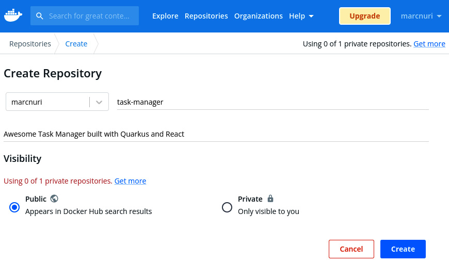Select the Public visibility radio button
This screenshot has width=449, height=263.
click(x=14, y=207)
